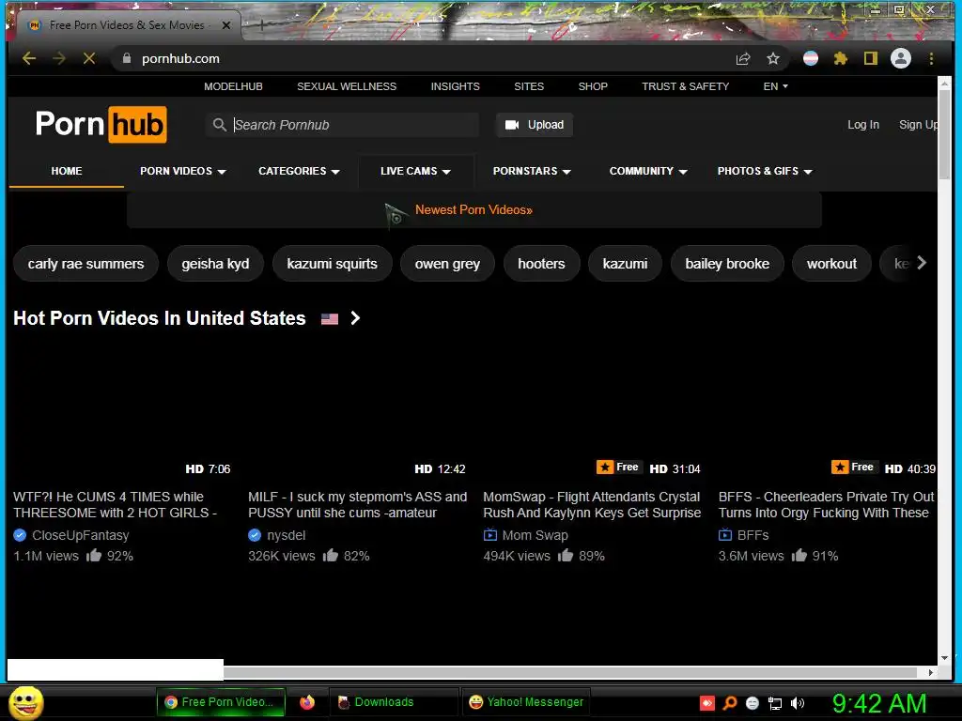962x721 pixels.
Task: View site info via the padlock icon
Action: (x=127, y=58)
